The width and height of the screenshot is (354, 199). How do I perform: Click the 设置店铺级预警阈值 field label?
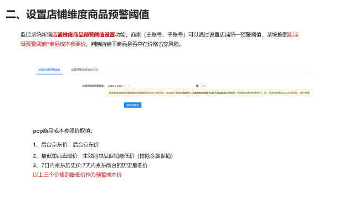(93, 86)
